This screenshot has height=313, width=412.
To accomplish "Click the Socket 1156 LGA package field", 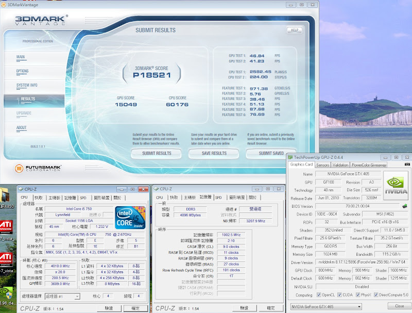I will click(79, 221).
